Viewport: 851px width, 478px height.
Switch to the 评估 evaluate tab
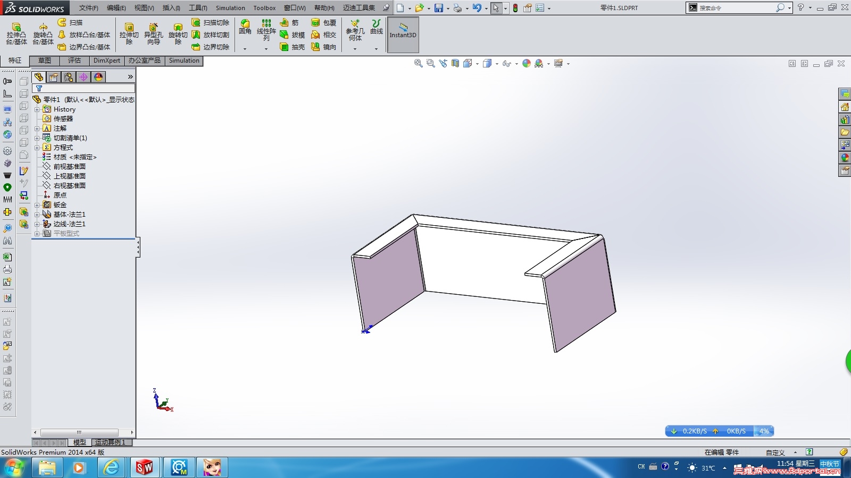tap(74, 61)
